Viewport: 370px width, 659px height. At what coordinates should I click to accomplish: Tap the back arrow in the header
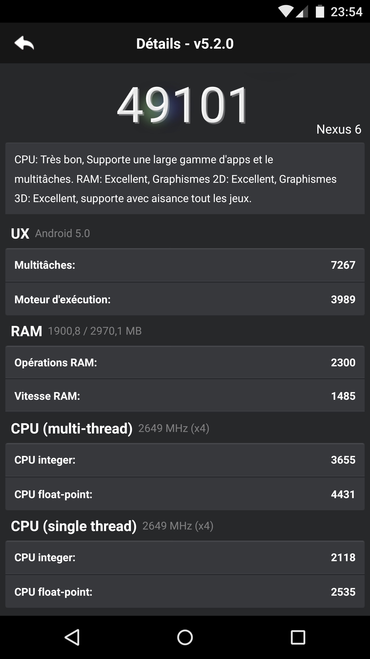click(x=24, y=43)
